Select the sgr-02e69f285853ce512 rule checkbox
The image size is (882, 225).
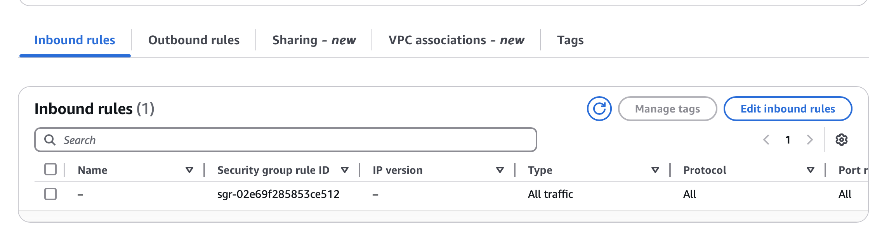pos(50,194)
